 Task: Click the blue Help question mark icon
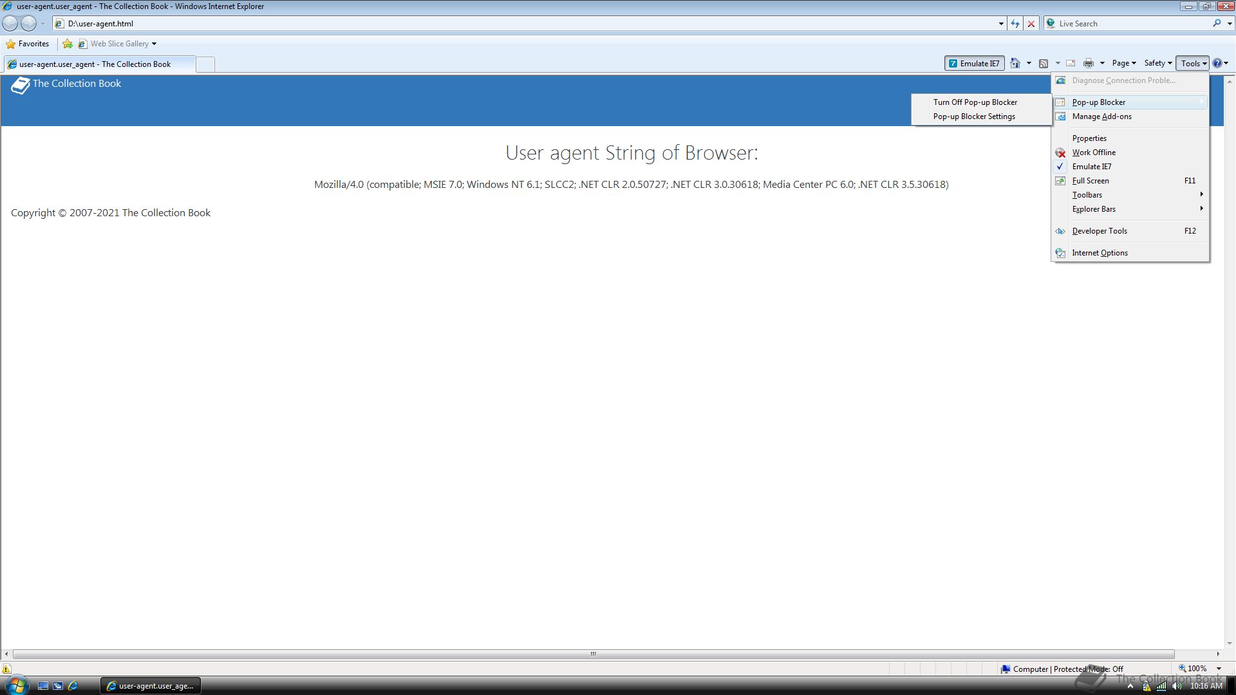coord(1217,63)
